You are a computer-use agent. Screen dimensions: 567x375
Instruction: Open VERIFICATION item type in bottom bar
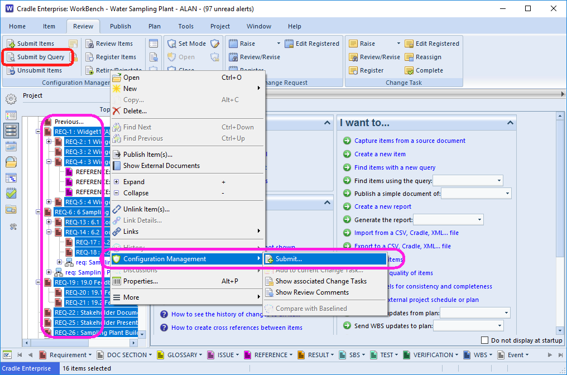(430, 355)
